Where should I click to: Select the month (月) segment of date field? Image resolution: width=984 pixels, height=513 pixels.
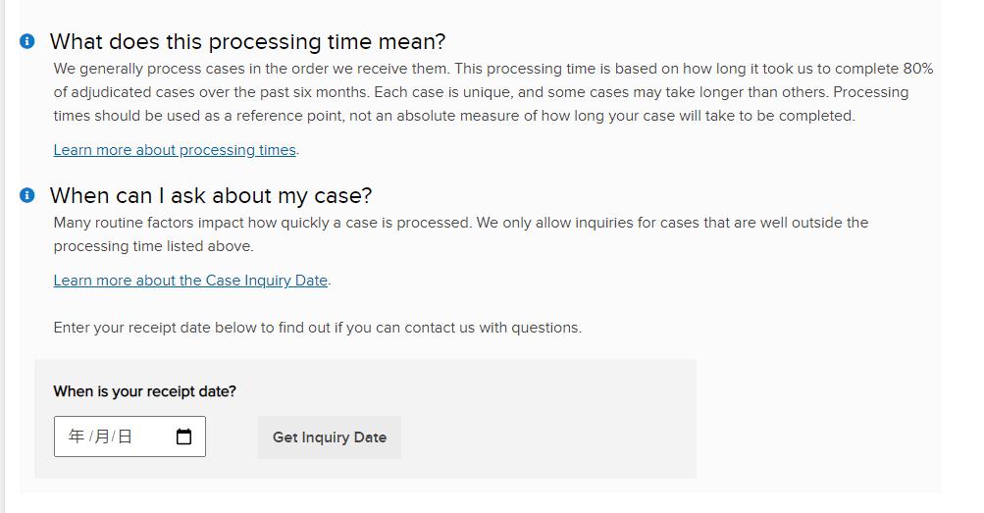101,437
